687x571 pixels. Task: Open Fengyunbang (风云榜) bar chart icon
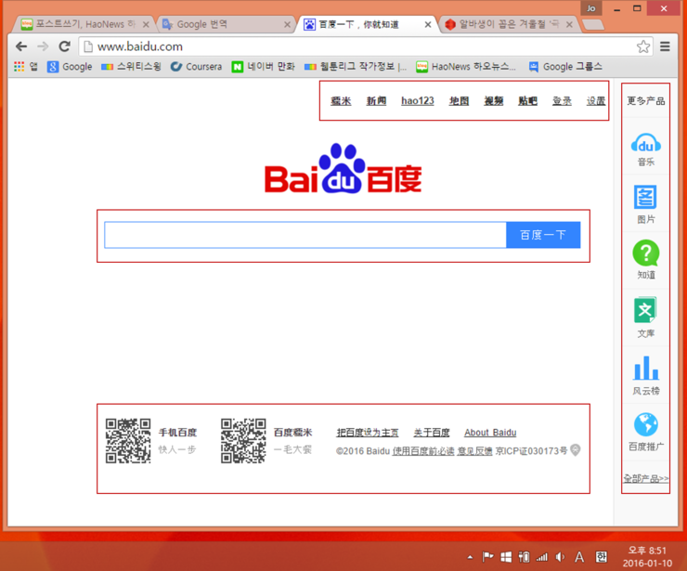click(646, 368)
